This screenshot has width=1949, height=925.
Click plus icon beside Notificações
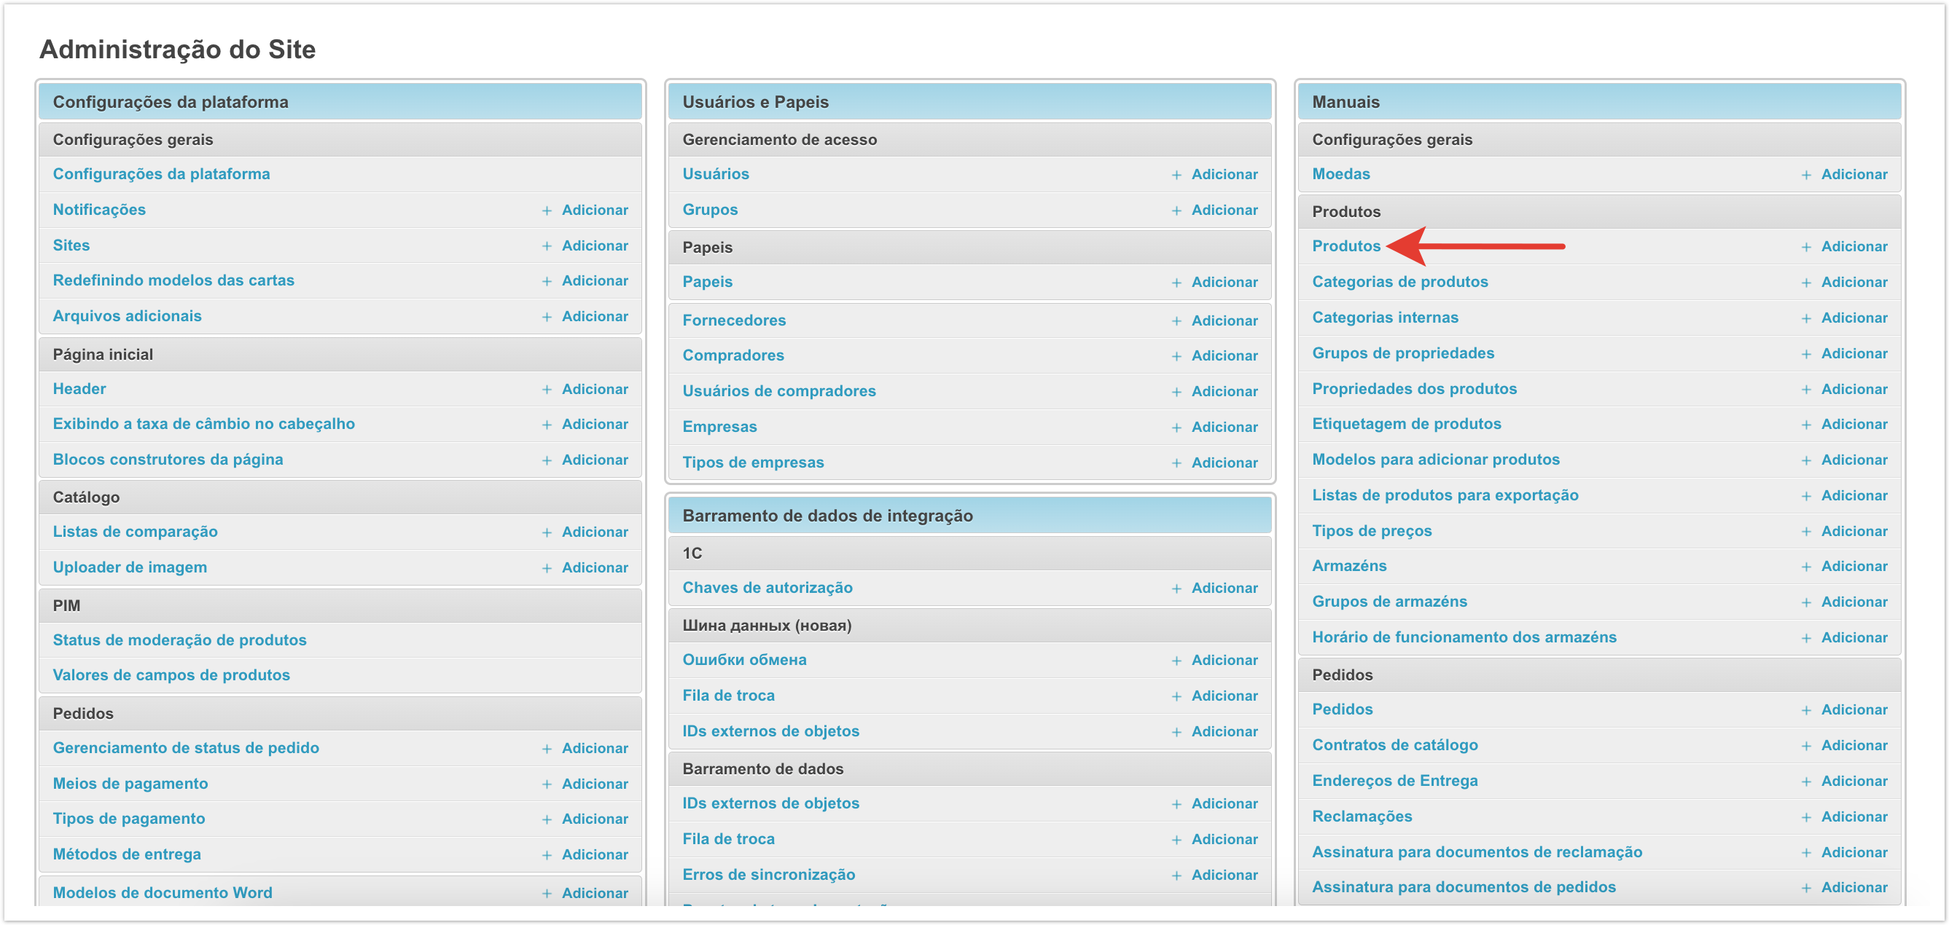(x=546, y=210)
